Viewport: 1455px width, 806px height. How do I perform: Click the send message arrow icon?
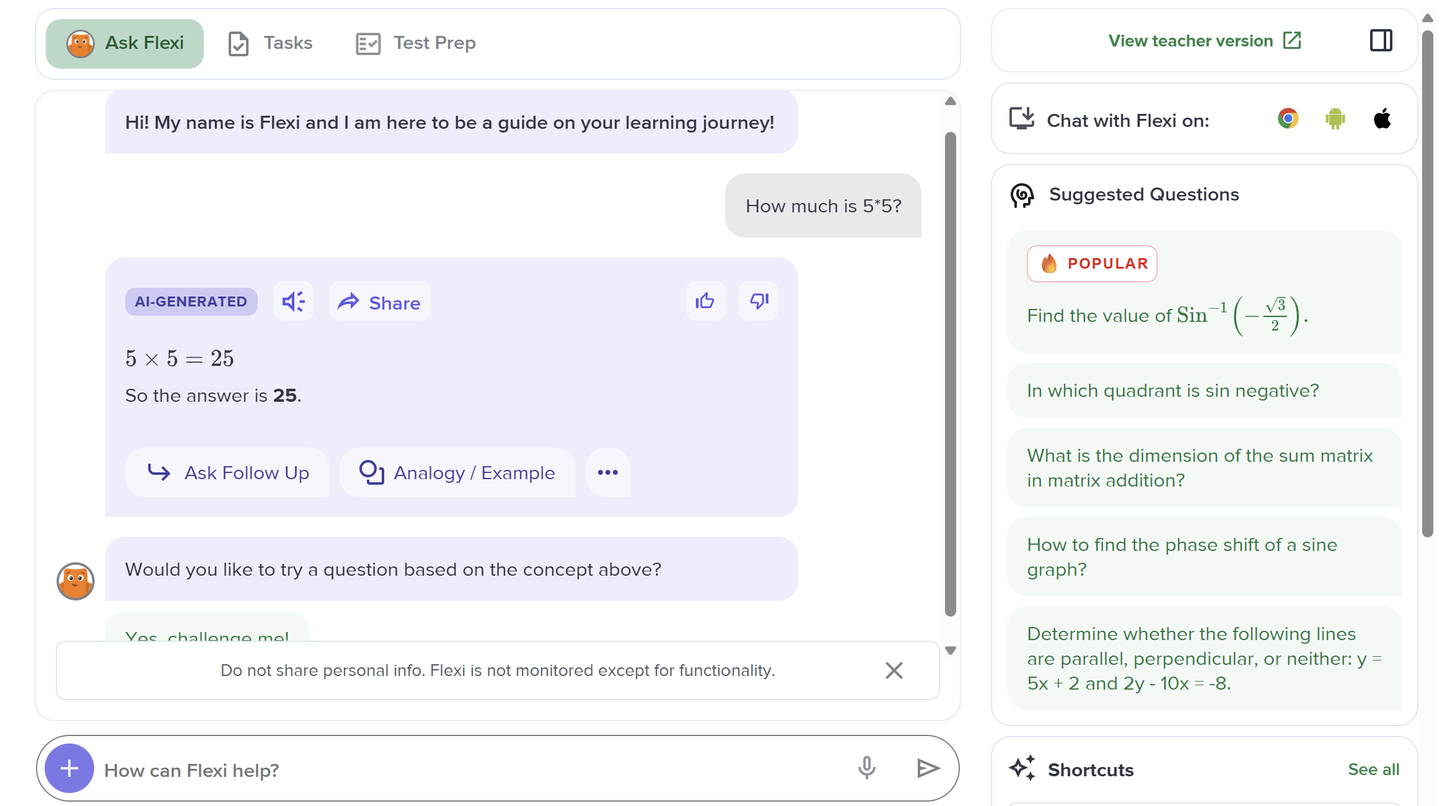coord(928,768)
